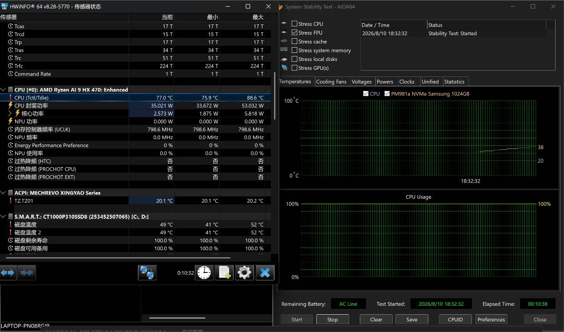Click the HWiNFO clock reset-timer icon

(204, 272)
